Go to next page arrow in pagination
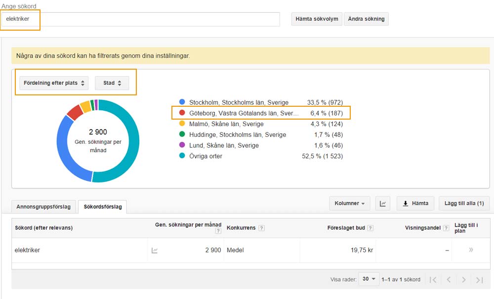 pyautogui.click(x=463, y=280)
